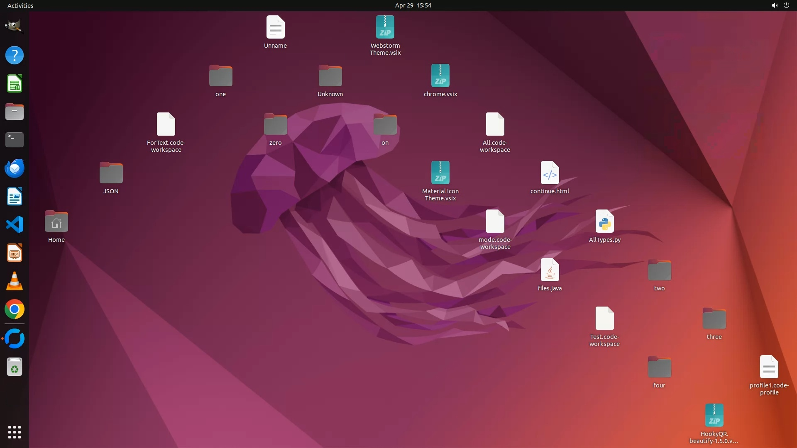Screen dimensions: 797x448
Task: Launch GIMP from the dock
Action: point(15,27)
